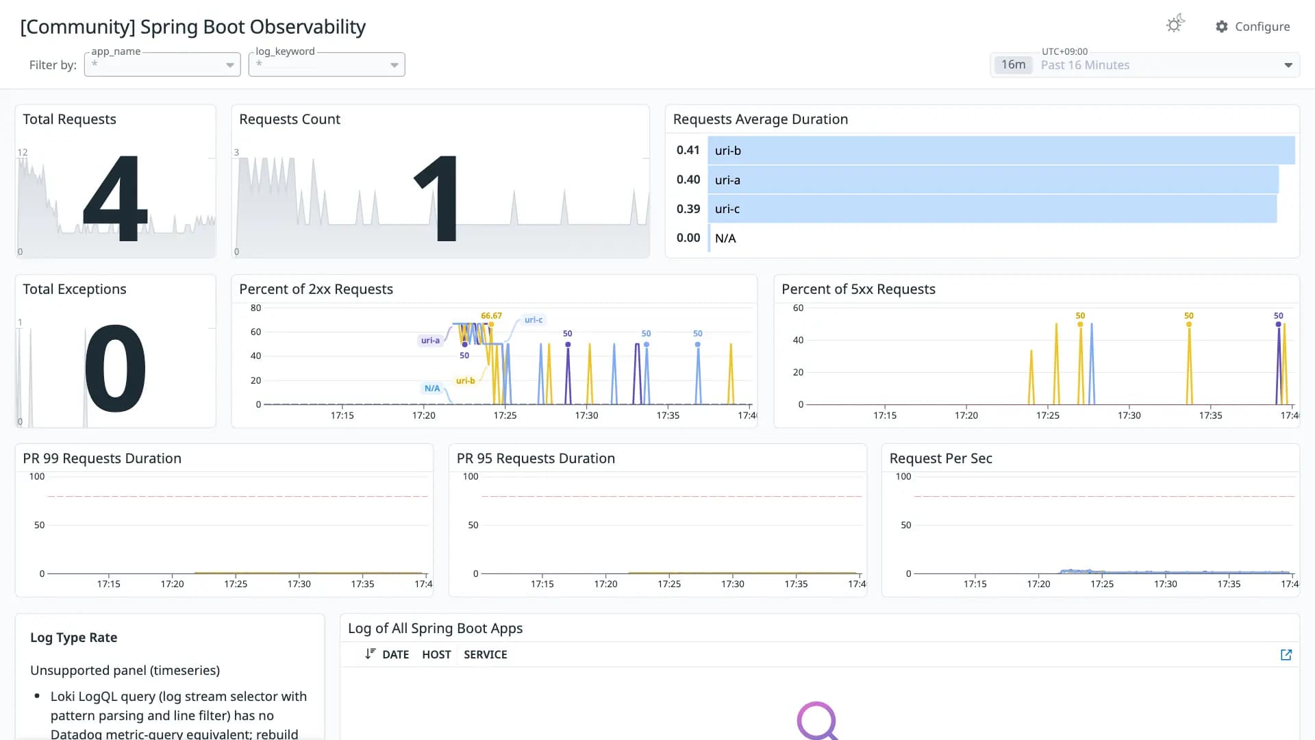Sort logs by date arrow icon
Screen dimensions: 1315x740
point(370,654)
